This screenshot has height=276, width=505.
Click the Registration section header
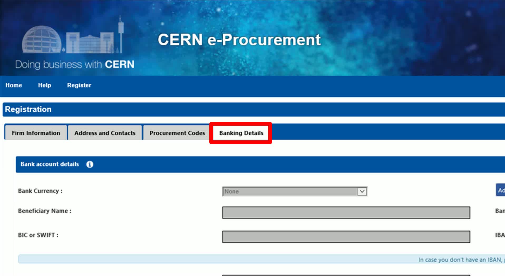(28, 109)
